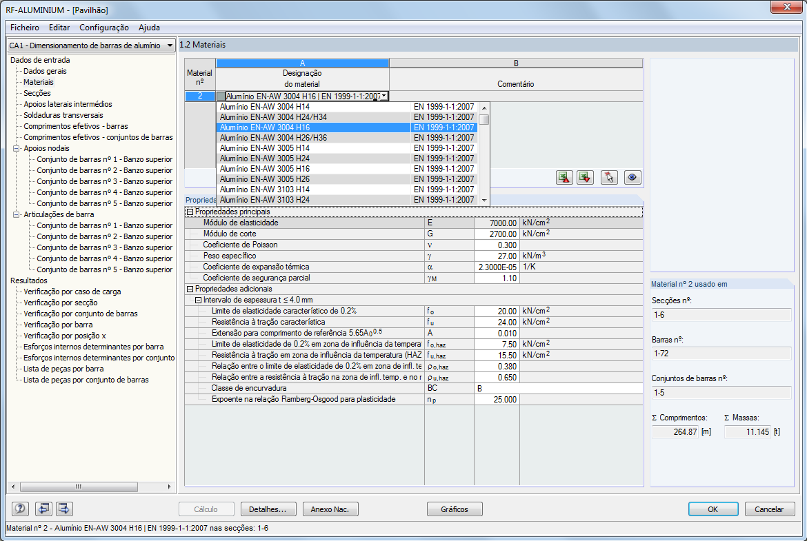Screen dimensions: 807x541
Task: Open the Ajuda menu
Action: click(x=149, y=28)
